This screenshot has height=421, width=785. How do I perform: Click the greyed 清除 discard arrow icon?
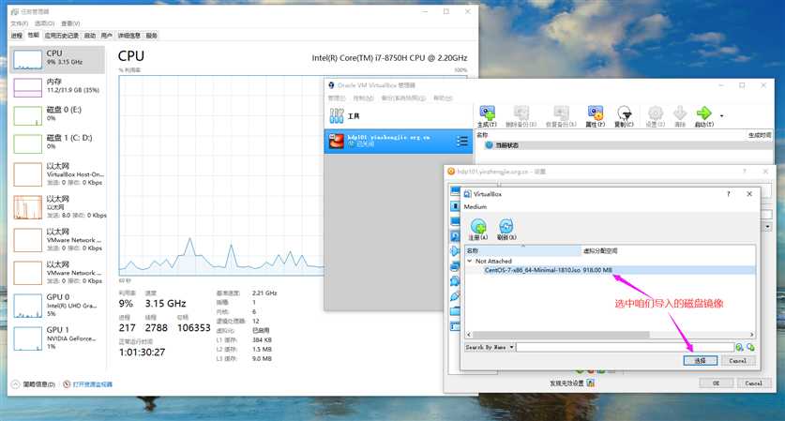[680, 113]
